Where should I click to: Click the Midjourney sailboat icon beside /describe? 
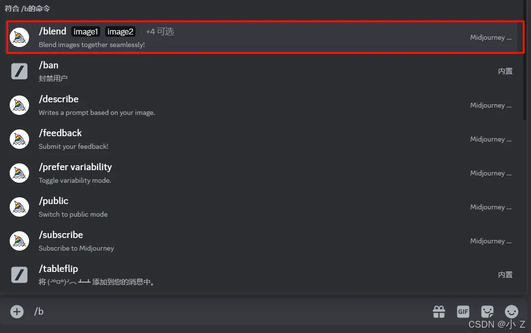19,105
